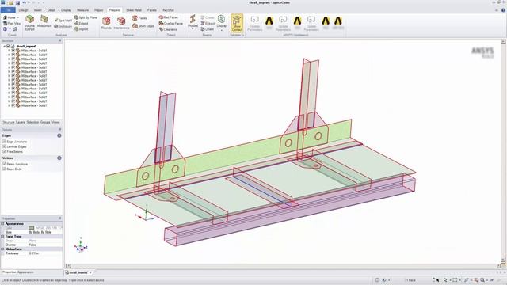Viewport: 507px width, 285px height.
Task: Click the Color swatch in Appearance properties
Action: click(32, 228)
